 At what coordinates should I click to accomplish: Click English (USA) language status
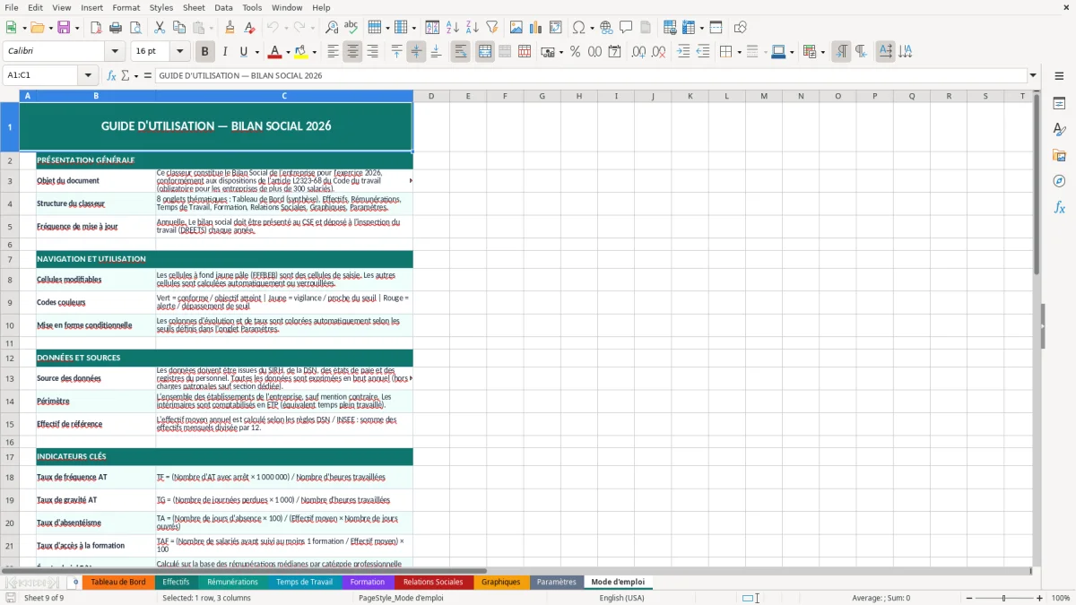tap(621, 598)
